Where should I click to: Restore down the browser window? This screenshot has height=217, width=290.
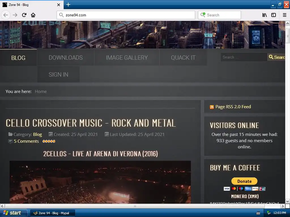280,5
